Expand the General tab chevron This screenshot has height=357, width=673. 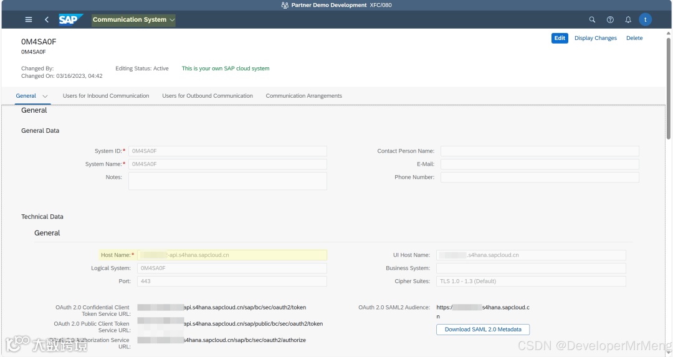click(x=45, y=96)
